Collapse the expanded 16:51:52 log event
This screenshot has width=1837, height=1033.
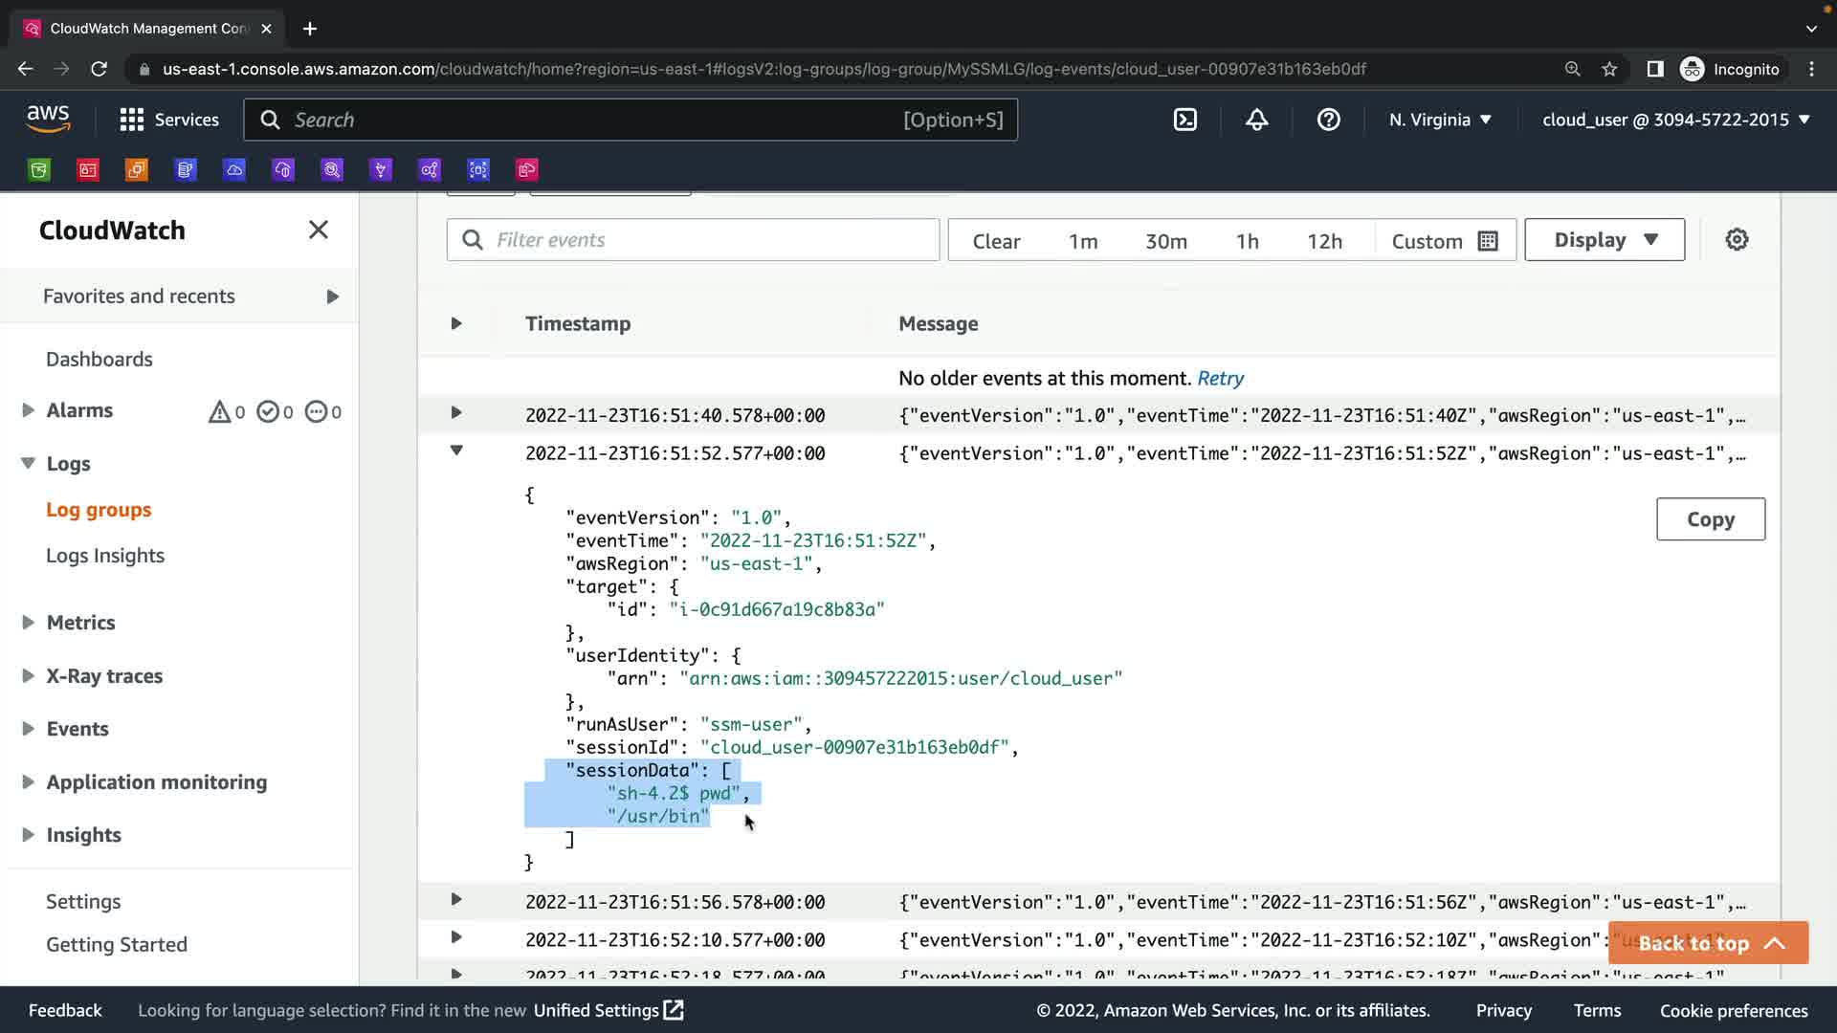pos(456,451)
